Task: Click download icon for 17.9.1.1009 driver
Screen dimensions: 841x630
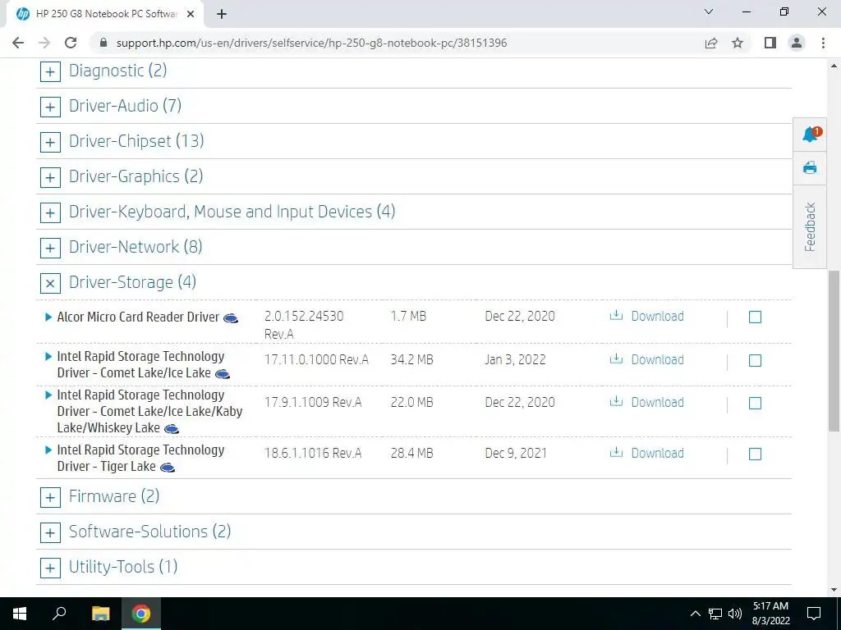Action: point(616,401)
